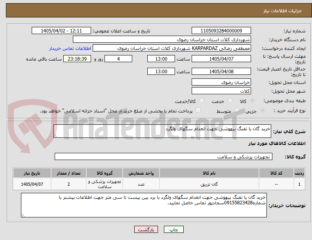
Task: Click the 1405/04/07 response deadline date field
Action: pos(221,59)
